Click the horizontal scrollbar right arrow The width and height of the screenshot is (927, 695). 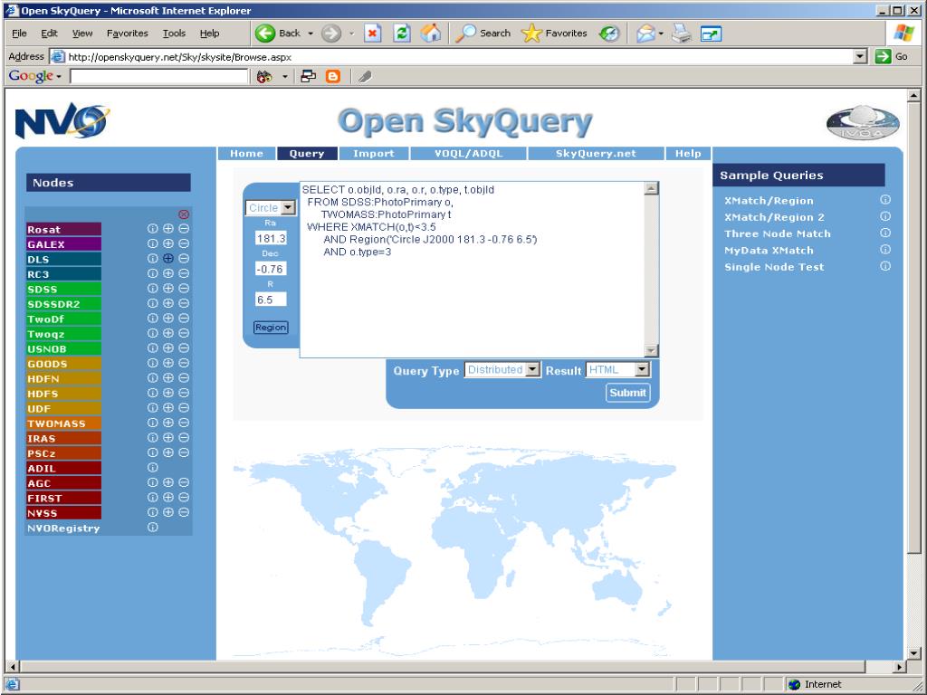click(899, 667)
